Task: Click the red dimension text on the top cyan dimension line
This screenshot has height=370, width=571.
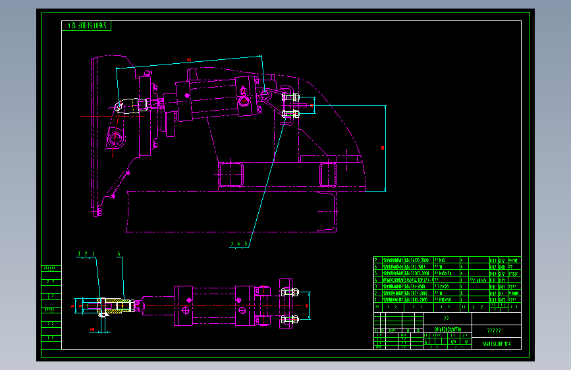Action: (x=188, y=60)
